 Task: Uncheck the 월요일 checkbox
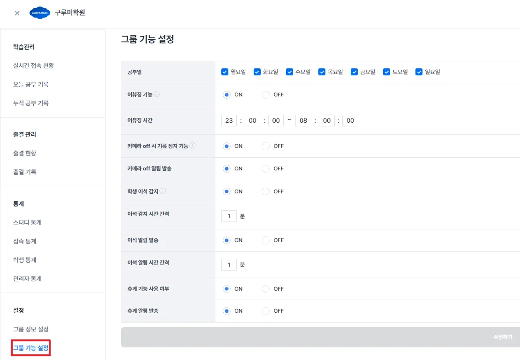tap(225, 72)
